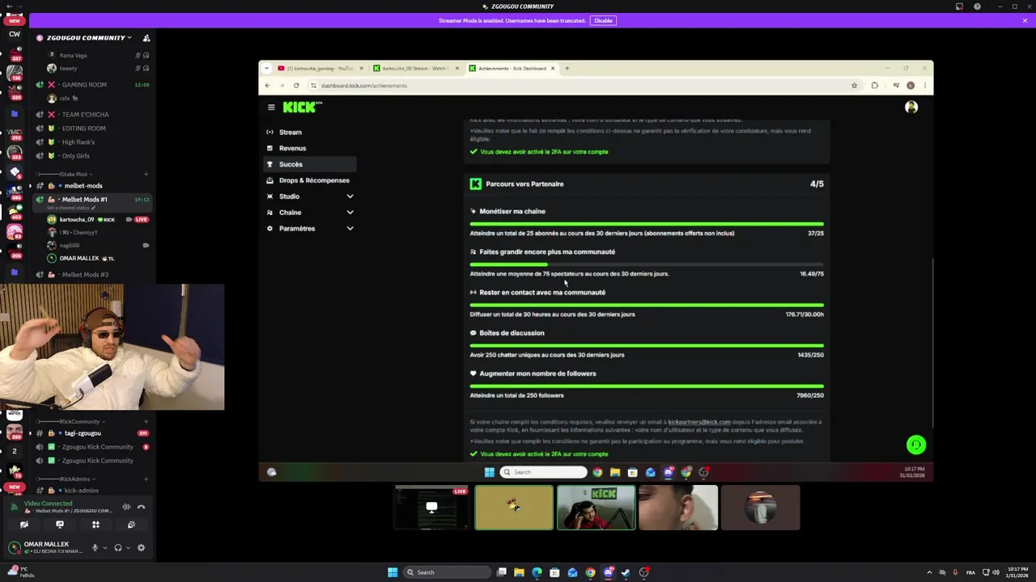
Task: Select the KICK backdrop webcam thumbnail
Action: 596,508
